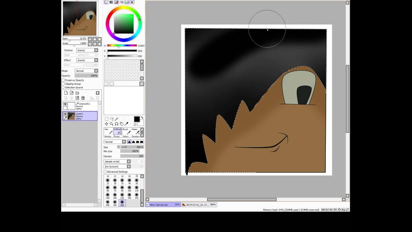Swap foreground and background colors
Image resolution: width=412 pixels, height=232 pixels.
[142, 118]
